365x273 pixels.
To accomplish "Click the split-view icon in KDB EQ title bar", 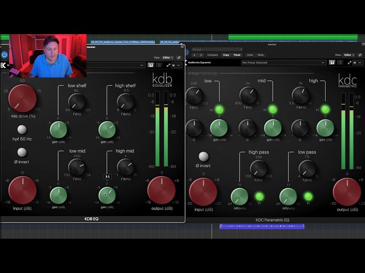I will point(182,47).
